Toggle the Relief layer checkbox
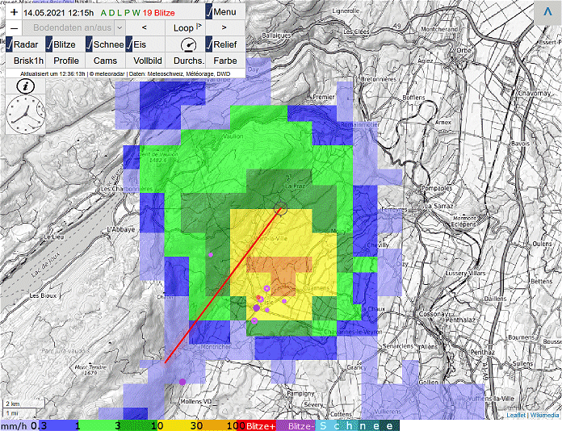This screenshot has width=562, height=431. coord(209,44)
